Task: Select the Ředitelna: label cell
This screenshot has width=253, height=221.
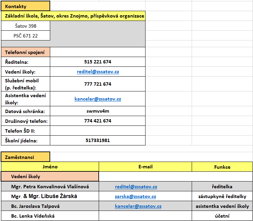Action: (26, 62)
